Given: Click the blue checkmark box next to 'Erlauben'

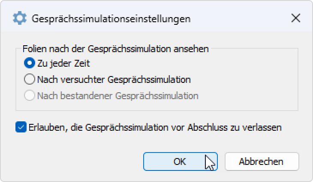Looking at the screenshot, I should 21,127.
